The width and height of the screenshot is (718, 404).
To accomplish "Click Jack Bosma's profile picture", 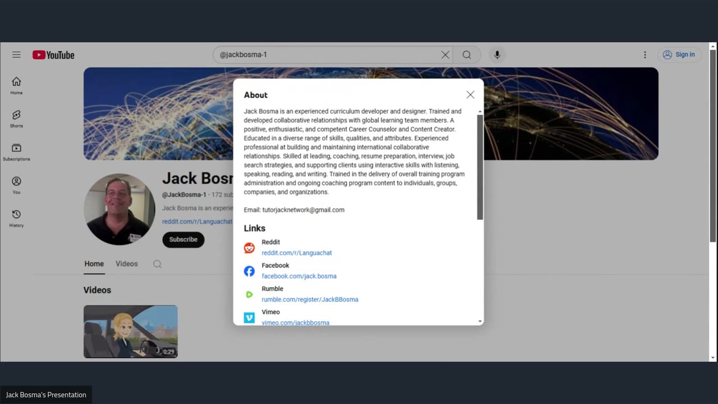I will click(119, 209).
